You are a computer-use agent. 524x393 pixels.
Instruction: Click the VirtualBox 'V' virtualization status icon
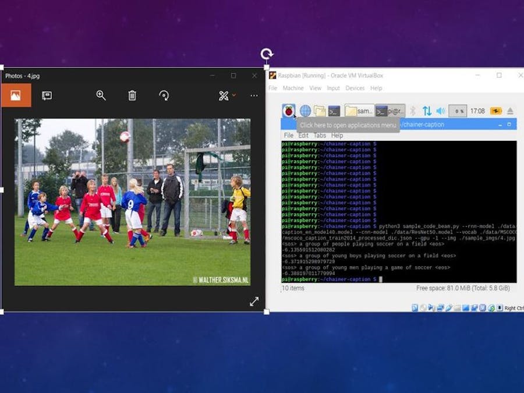[x=483, y=308]
